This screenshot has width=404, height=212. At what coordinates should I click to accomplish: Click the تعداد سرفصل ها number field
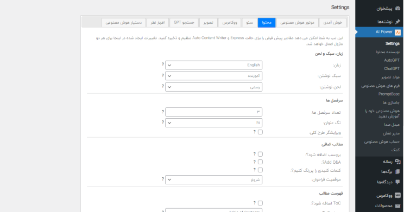213,112
